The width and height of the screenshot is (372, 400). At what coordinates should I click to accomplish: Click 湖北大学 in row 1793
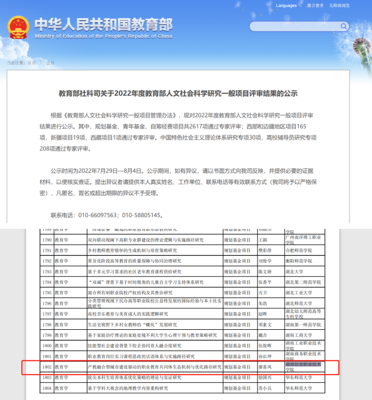tap(295, 272)
